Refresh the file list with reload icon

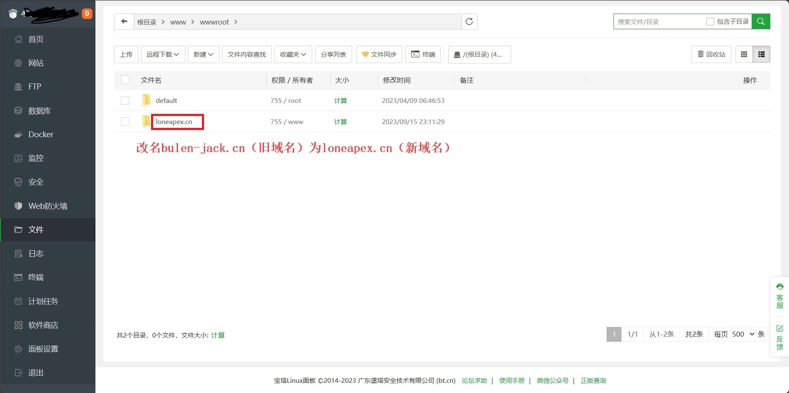(x=469, y=22)
